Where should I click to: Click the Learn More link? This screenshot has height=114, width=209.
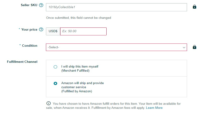[154, 108]
